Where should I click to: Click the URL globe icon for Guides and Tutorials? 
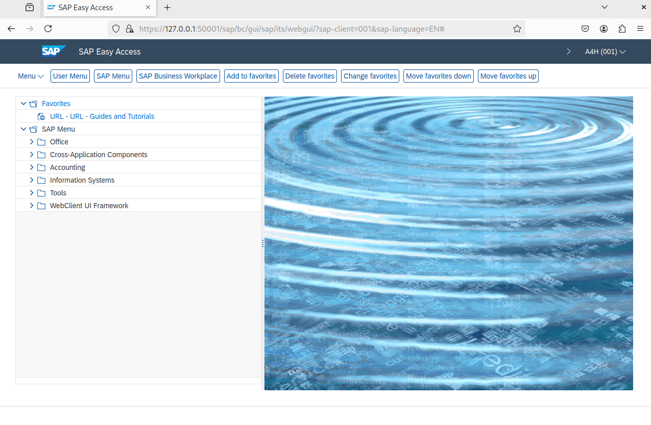point(42,116)
